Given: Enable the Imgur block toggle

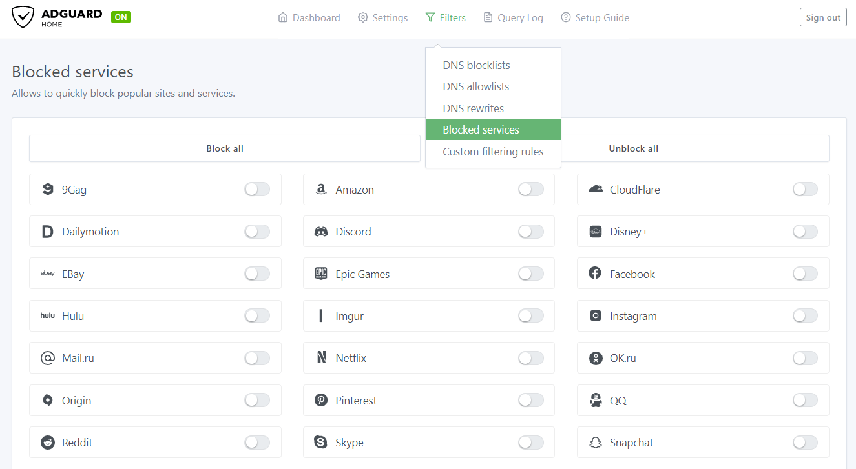Looking at the screenshot, I should 531,315.
